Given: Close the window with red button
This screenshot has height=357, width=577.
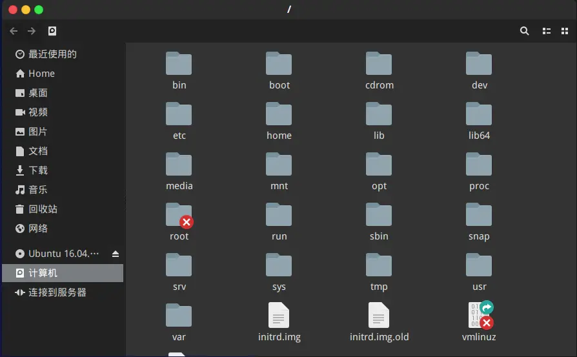Looking at the screenshot, I should click(13, 10).
